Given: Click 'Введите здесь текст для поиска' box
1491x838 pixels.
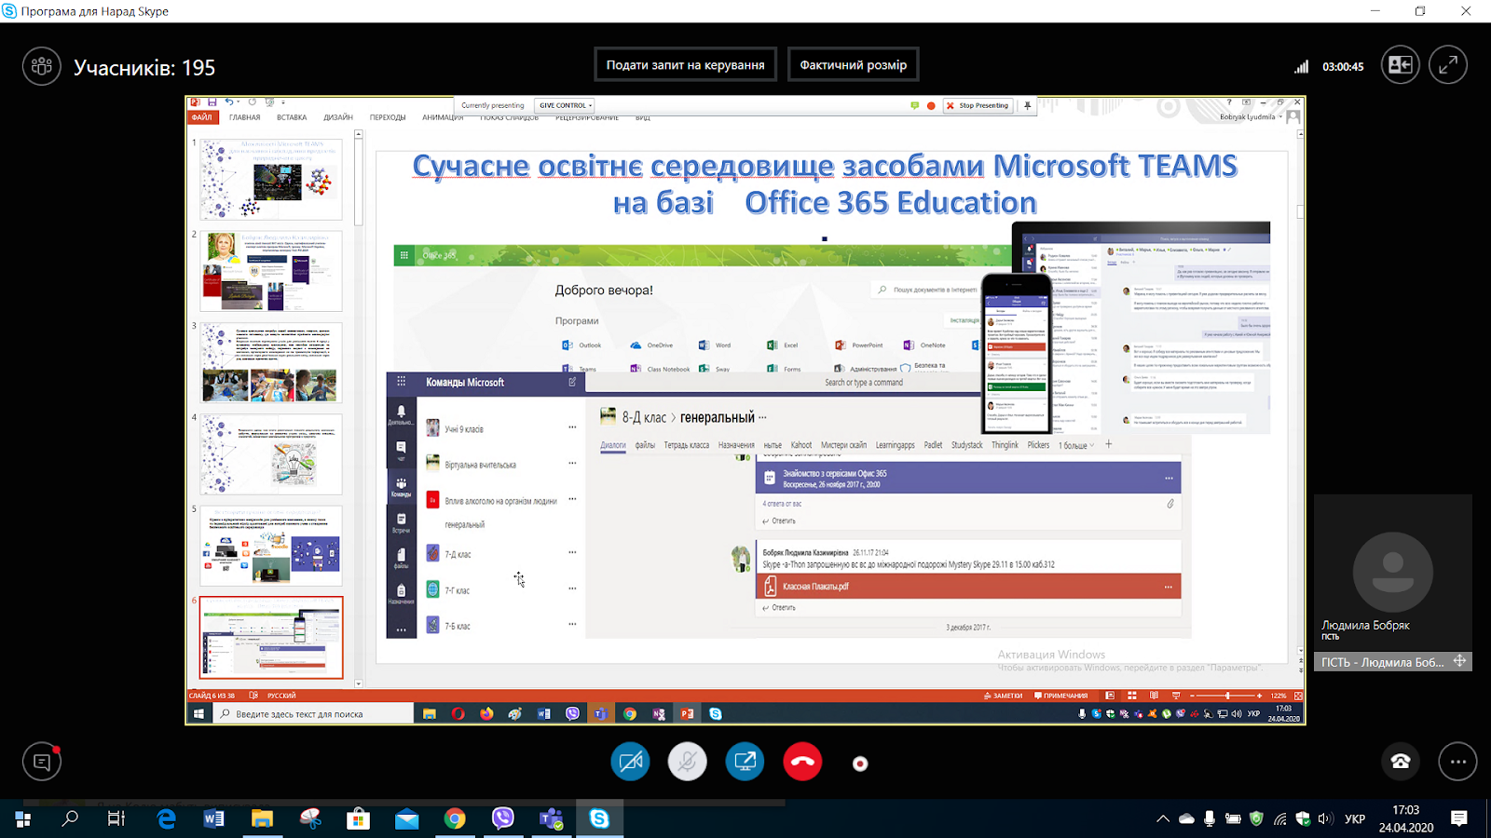Looking at the screenshot, I should coord(315,714).
